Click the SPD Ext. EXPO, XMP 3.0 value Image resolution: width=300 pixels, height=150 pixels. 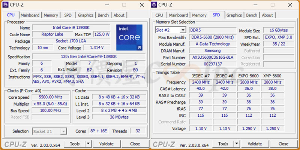(x=279, y=37)
